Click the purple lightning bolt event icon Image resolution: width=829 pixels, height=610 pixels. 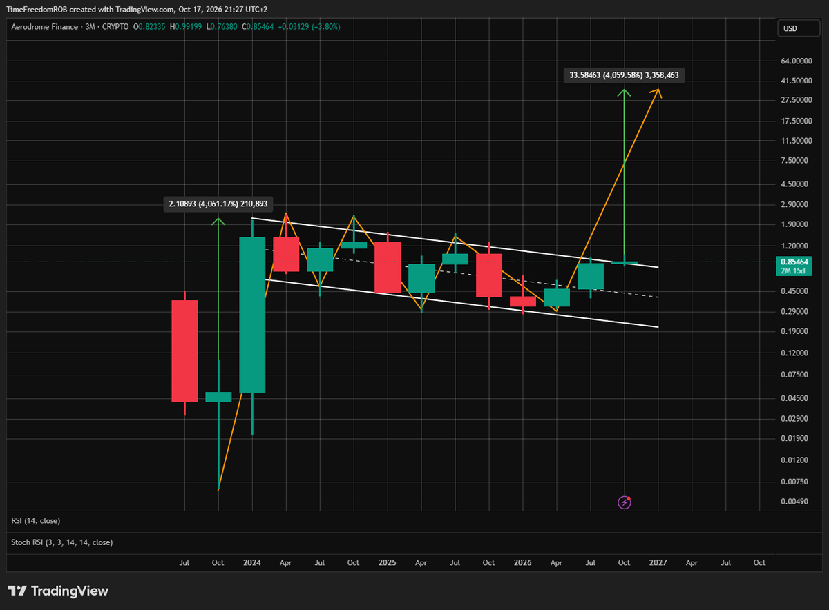[625, 502]
